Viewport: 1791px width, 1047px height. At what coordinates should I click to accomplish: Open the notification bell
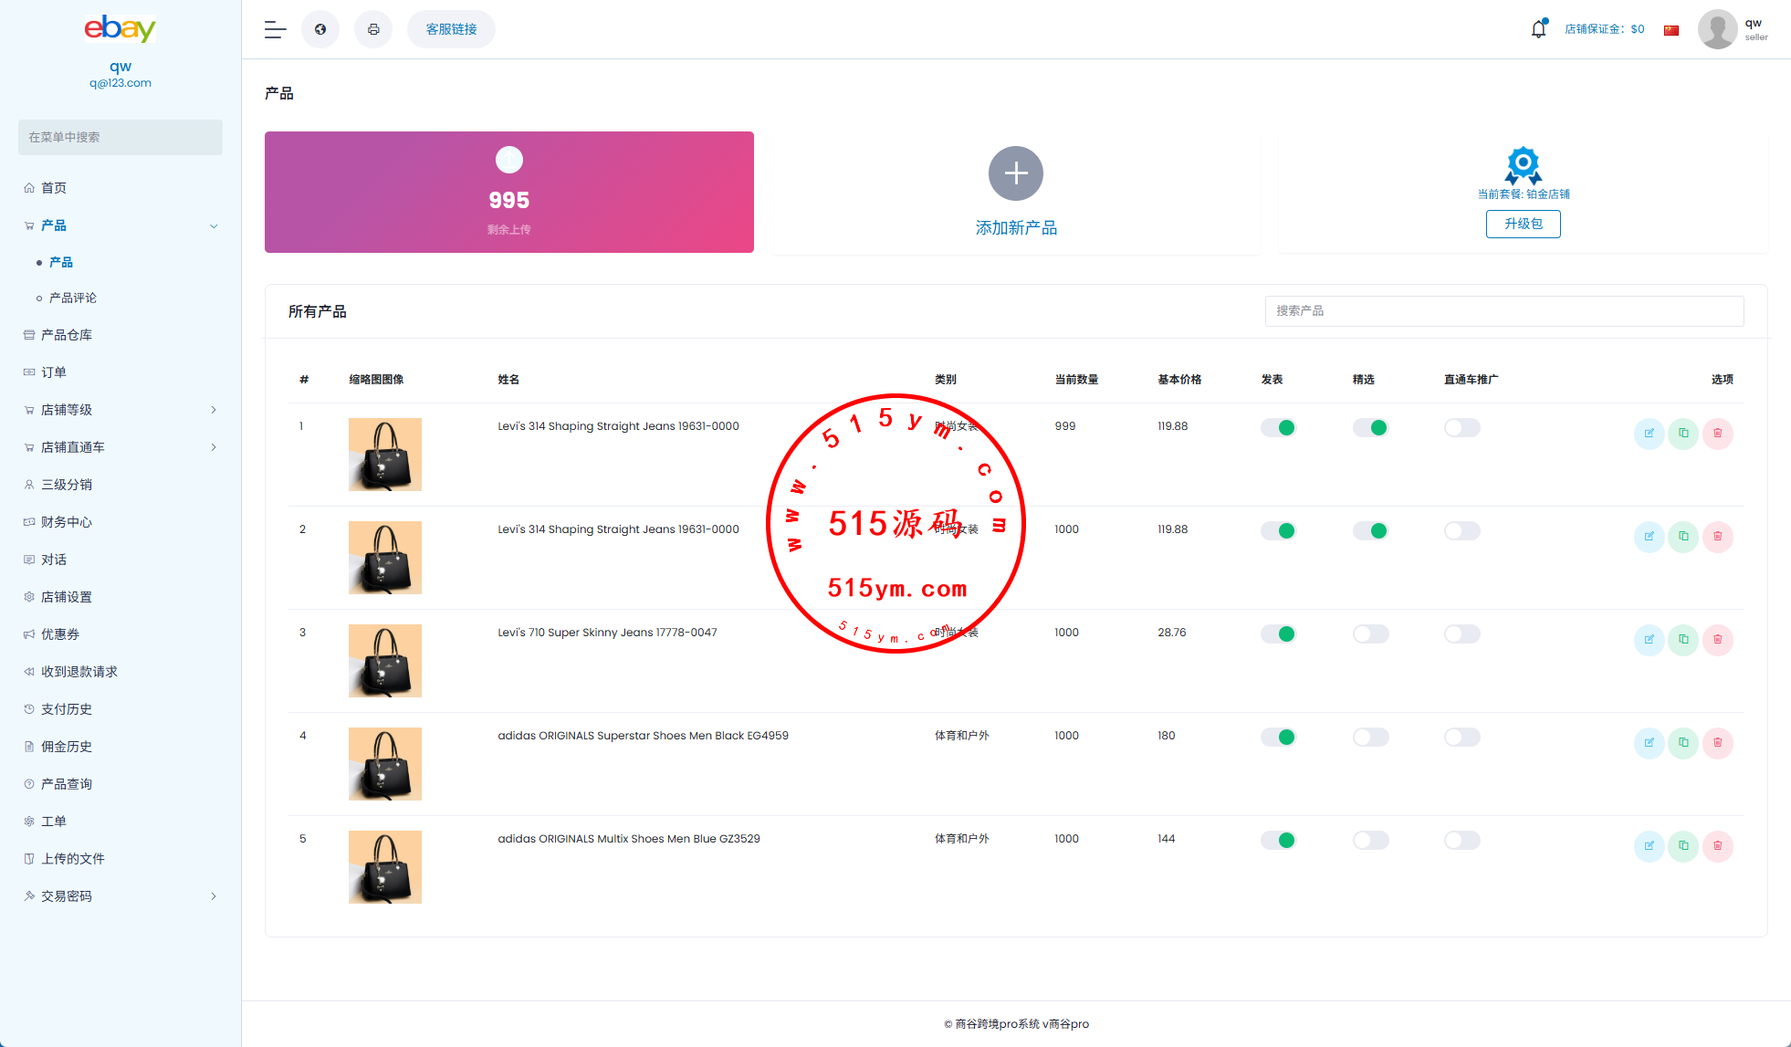click(x=1538, y=29)
